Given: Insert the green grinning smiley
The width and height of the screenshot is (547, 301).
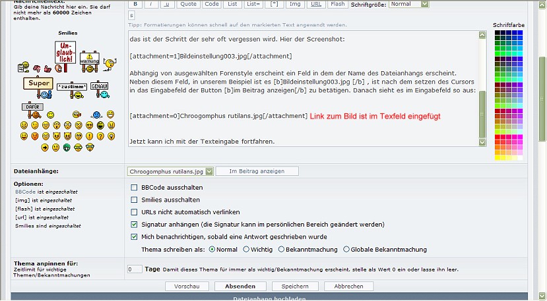Looking at the screenshot, I should point(67,148).
